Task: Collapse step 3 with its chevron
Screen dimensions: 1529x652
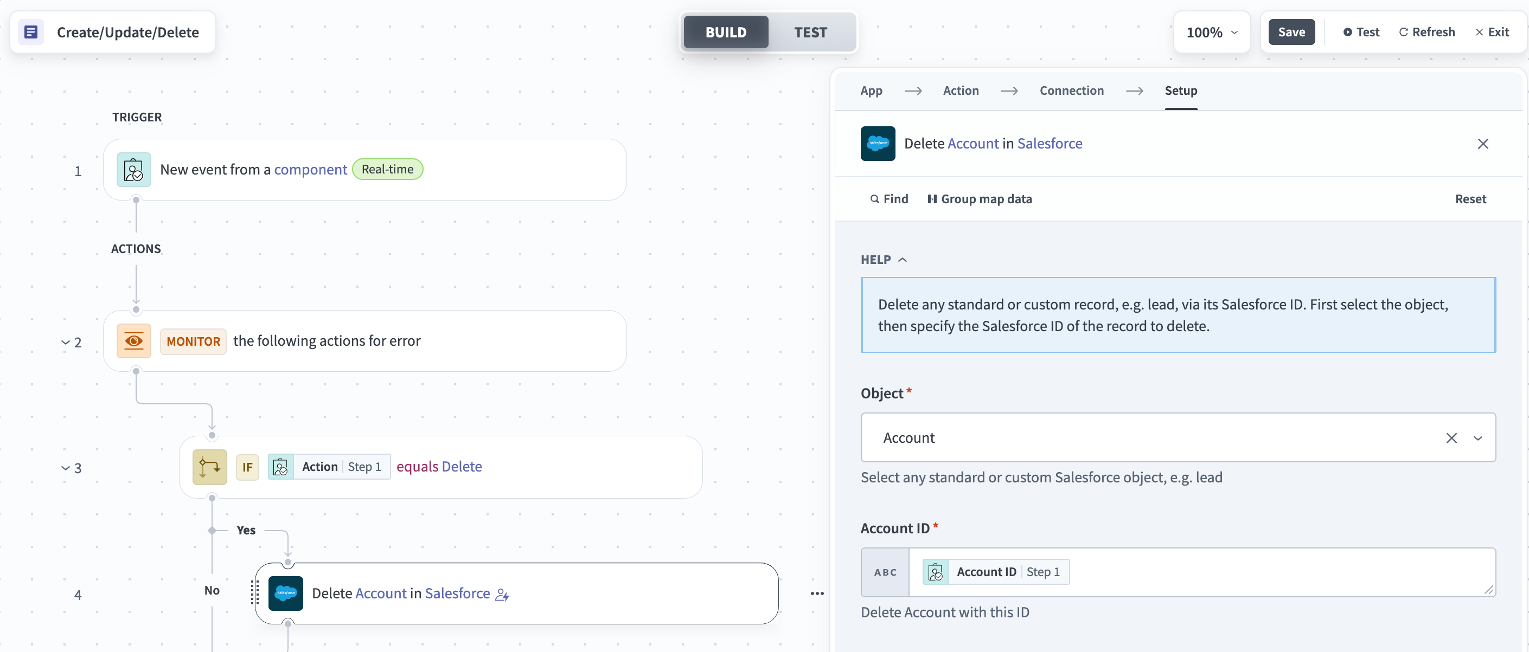Action: point(65,469)
